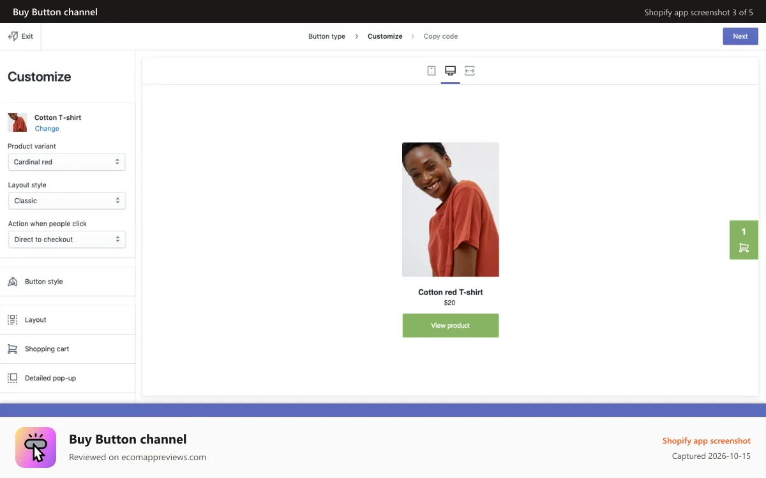Viewport: 766px width, 478px height.
Task: Expand the Button style section
Action: (x=67, y=282)
